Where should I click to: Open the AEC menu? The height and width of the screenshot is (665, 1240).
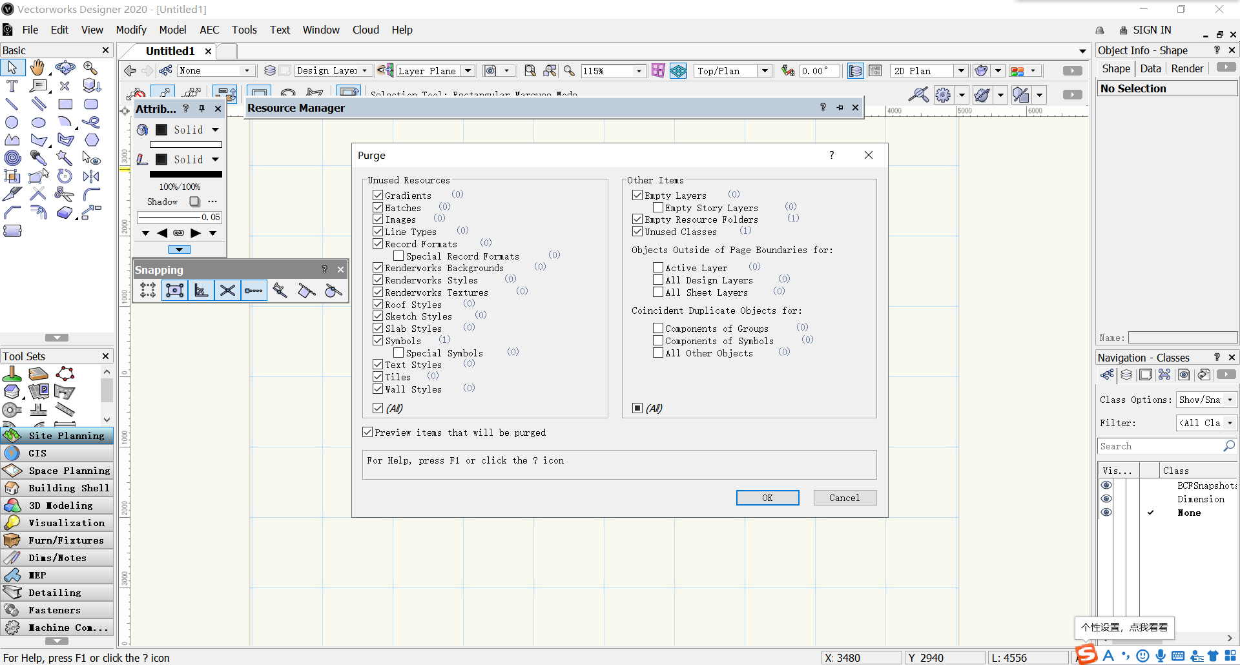point(209,30)
